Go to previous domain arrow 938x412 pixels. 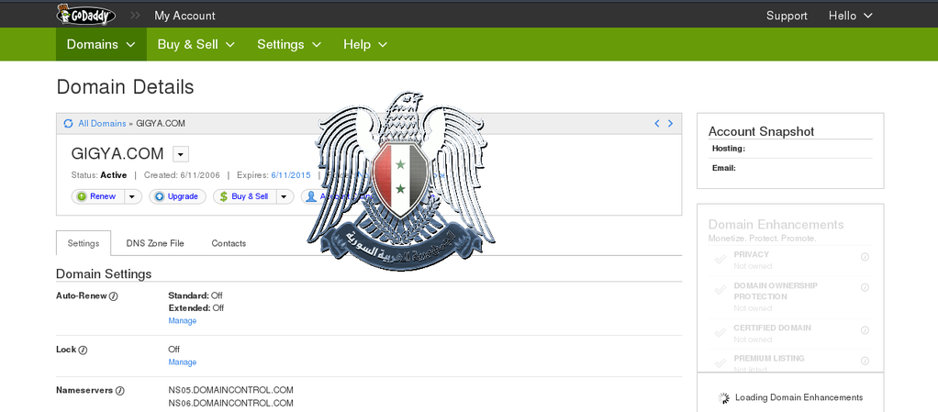pyautogui.click(x=657, y=124)
